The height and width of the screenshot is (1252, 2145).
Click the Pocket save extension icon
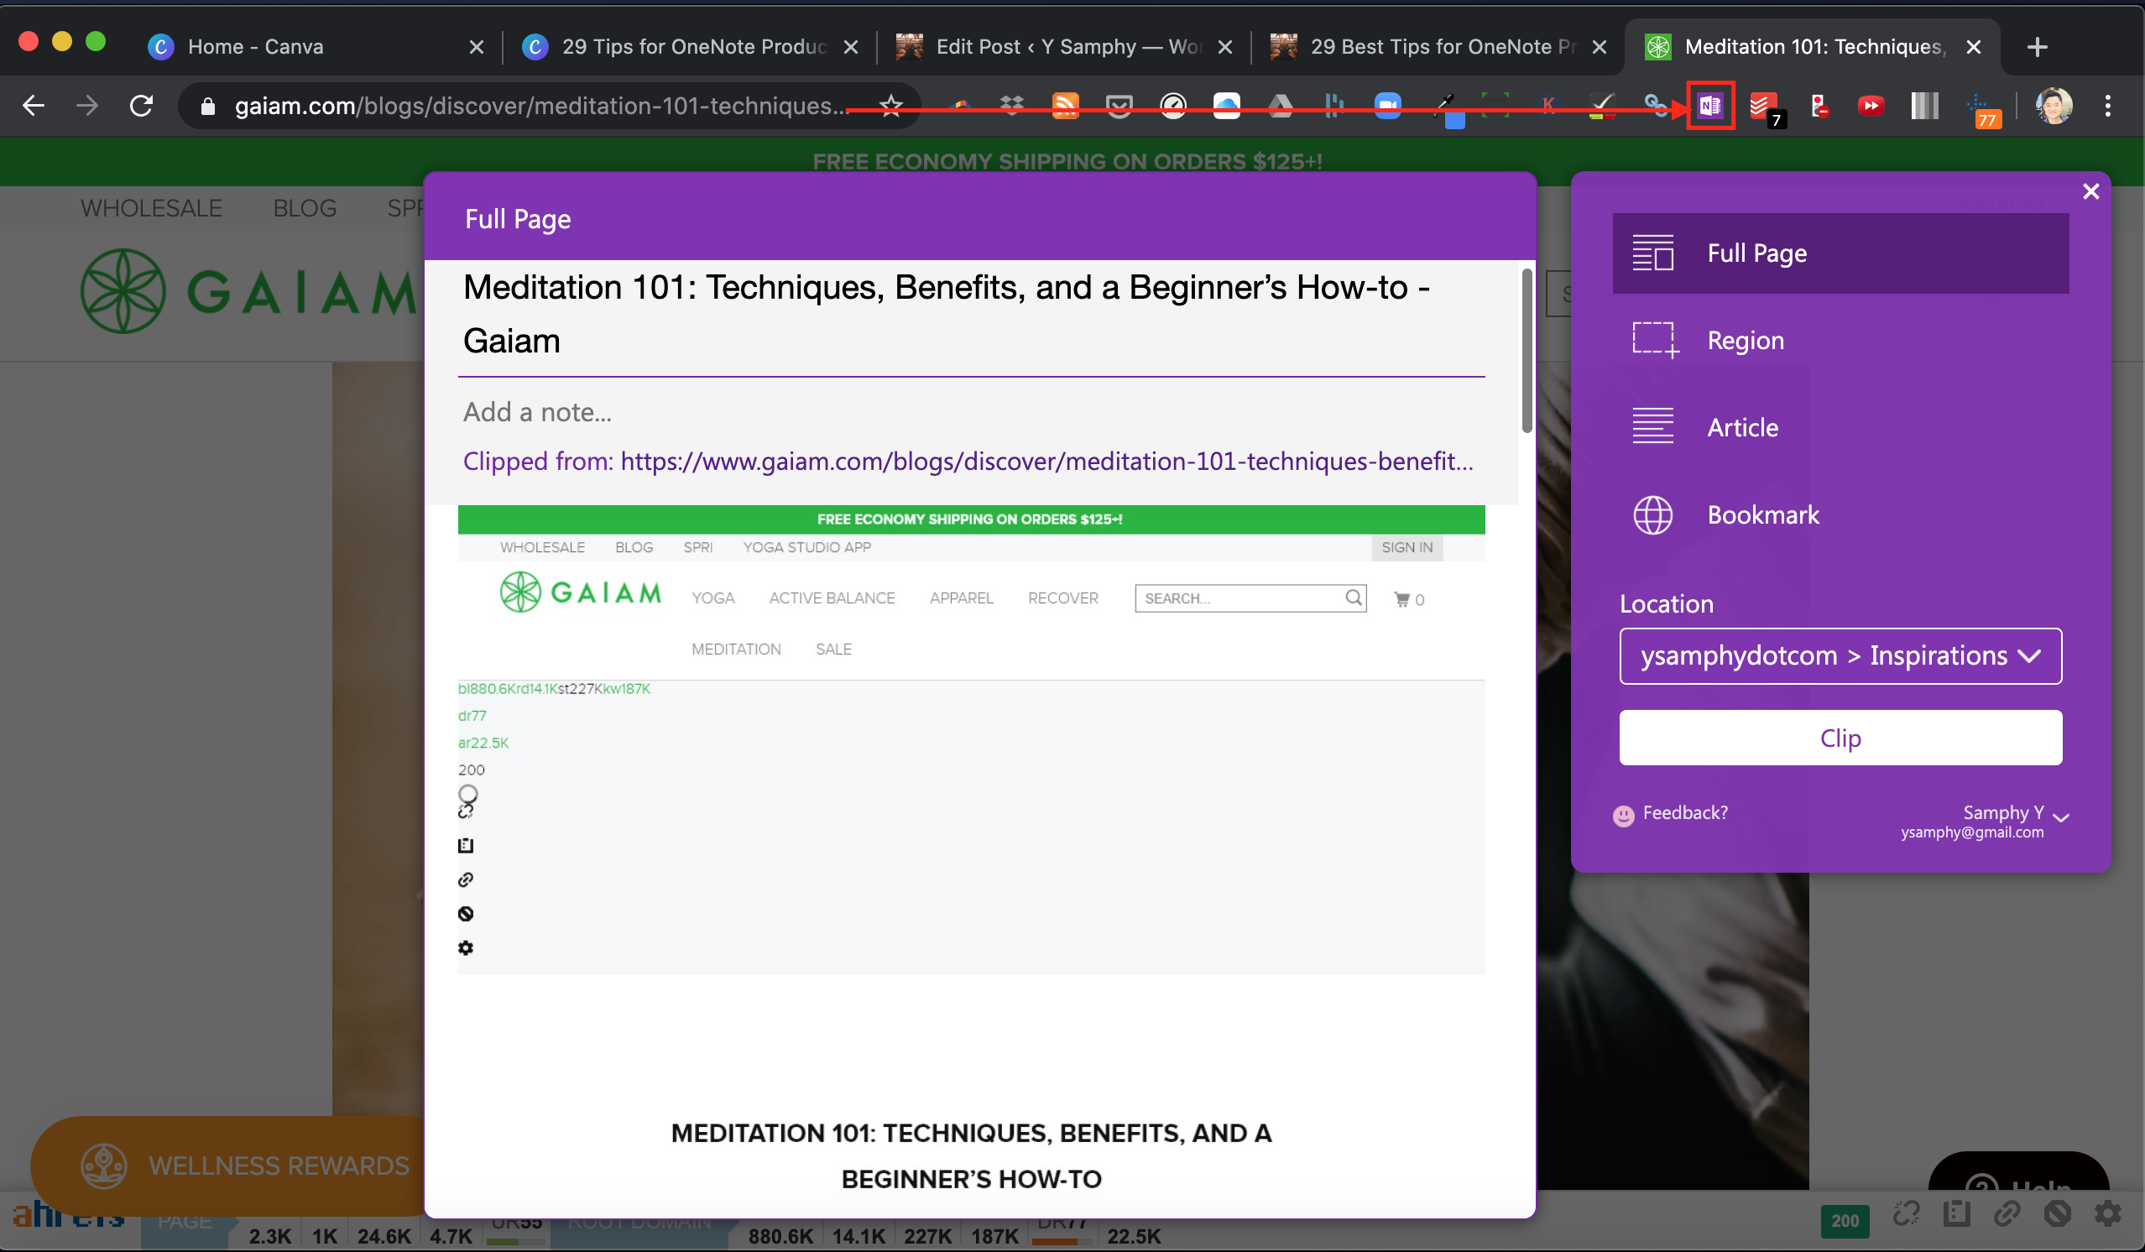click(x=1119, y=106)
